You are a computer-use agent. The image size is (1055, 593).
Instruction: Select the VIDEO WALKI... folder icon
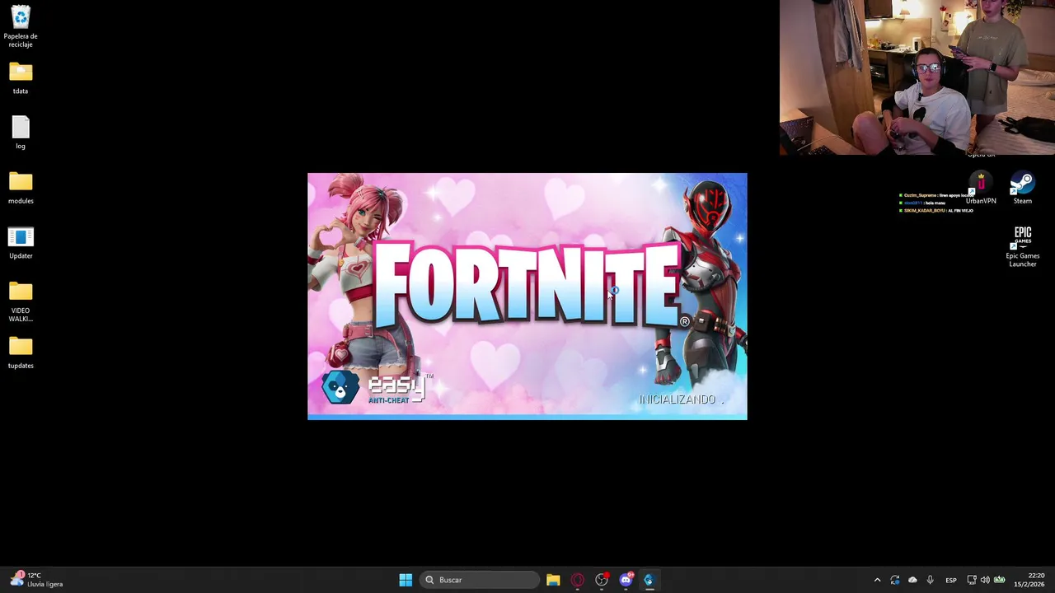point(21,301)
